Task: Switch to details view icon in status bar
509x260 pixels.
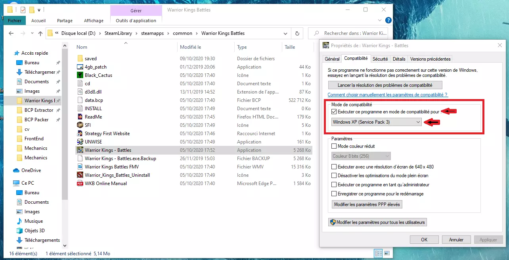Action: click(378, 253)
